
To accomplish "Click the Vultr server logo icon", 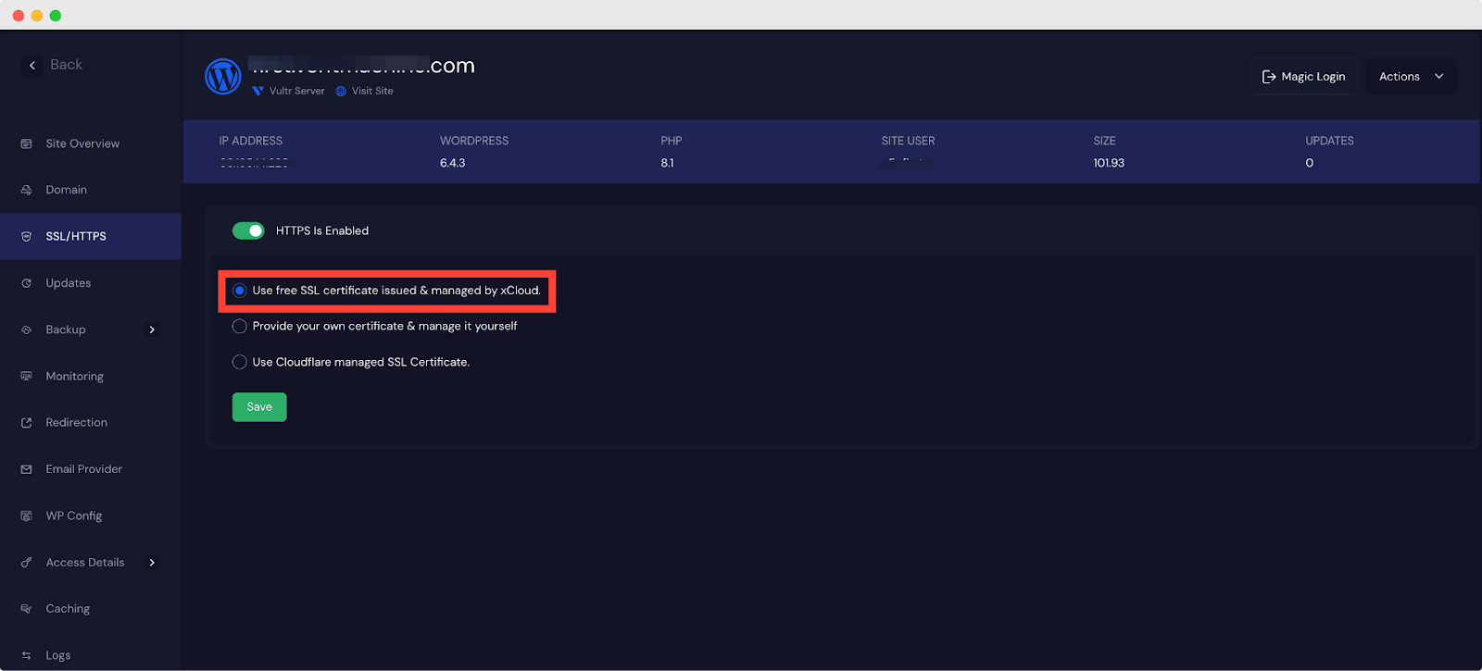I will click(x=257, y=91).
